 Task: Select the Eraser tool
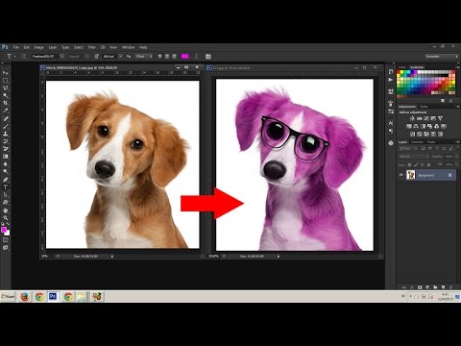coord(6,149)
